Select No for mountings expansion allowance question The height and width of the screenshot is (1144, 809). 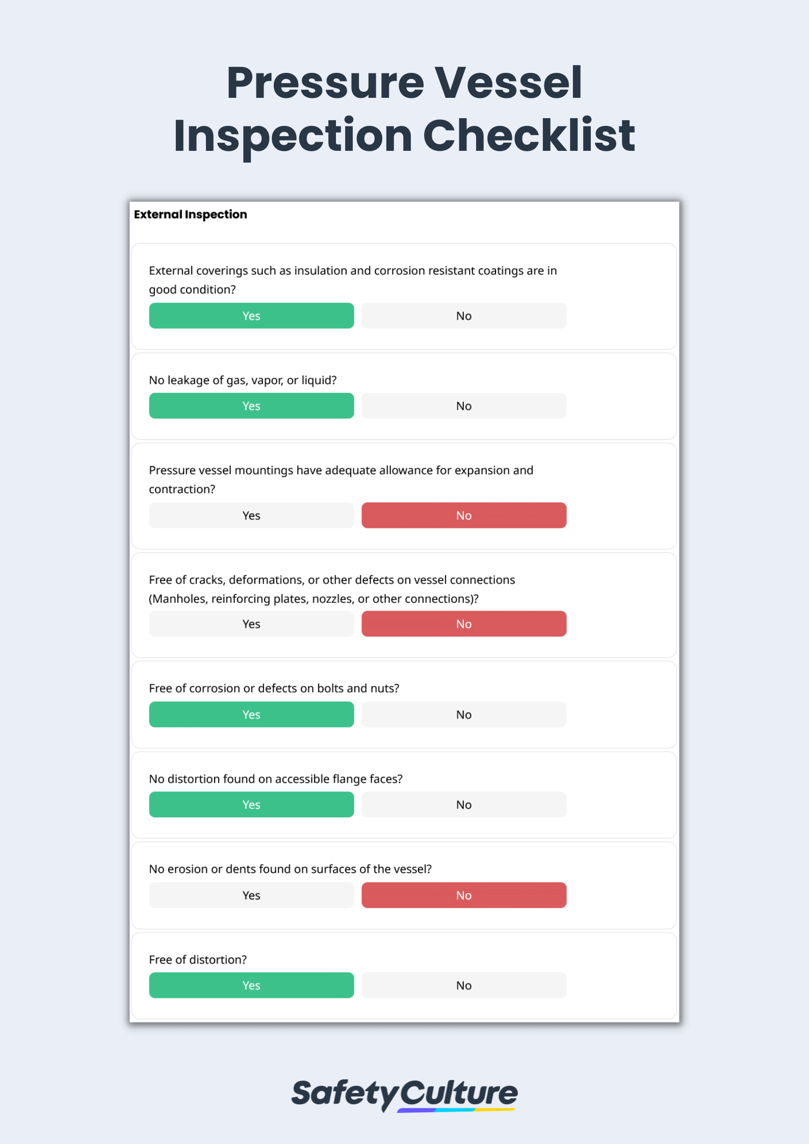pyautogui.click(x=463, y=515)
